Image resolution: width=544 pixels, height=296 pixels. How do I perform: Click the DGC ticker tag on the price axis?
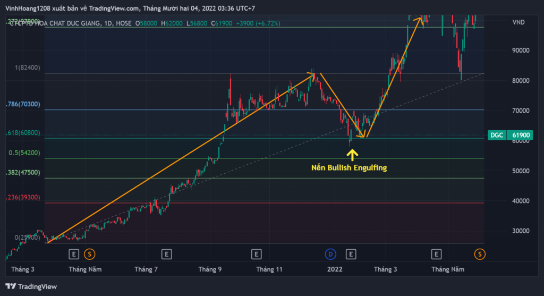(x=497, y=135)
